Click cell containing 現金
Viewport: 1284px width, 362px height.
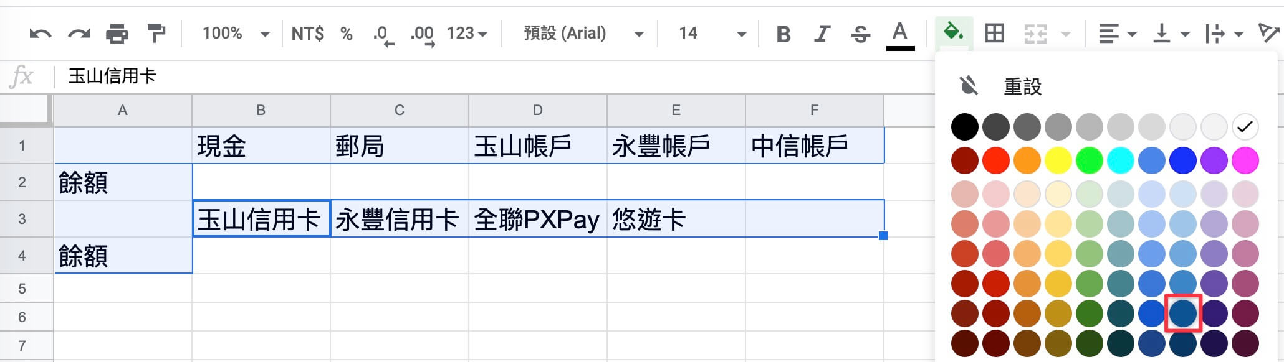pos(261,146)
